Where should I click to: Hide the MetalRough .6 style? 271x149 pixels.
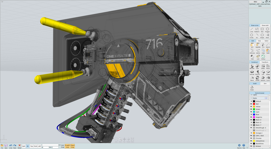coord(251,128)
